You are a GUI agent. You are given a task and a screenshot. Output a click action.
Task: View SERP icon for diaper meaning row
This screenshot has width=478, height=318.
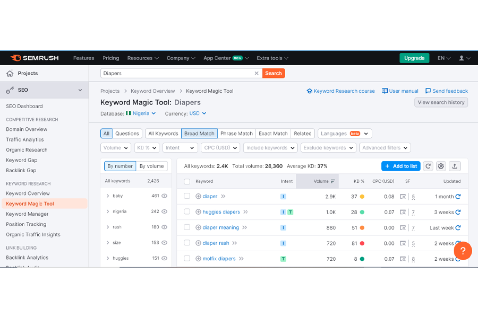(x=403, y=227)
